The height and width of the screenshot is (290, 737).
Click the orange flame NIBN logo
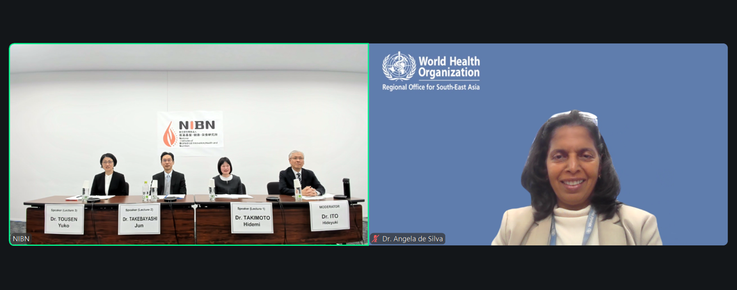point(170,134)
